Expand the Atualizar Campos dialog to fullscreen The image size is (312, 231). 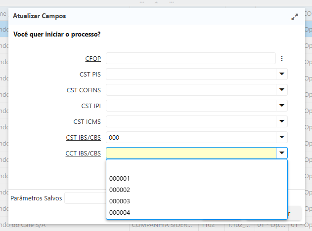click(295, 17)
